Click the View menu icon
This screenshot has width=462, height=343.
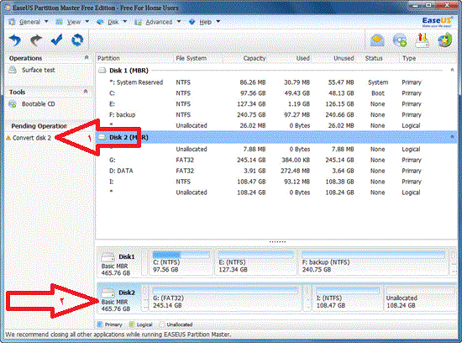click(x=60, y=22)
